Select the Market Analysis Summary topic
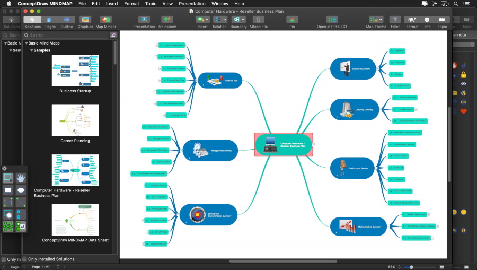Screen dimensions: 477x270 pyautogui.click(x=358, y=227)
